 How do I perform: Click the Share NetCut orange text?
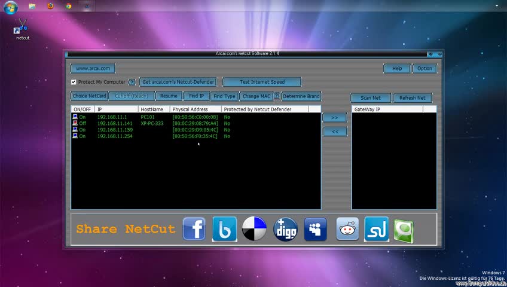coord(126,229)
